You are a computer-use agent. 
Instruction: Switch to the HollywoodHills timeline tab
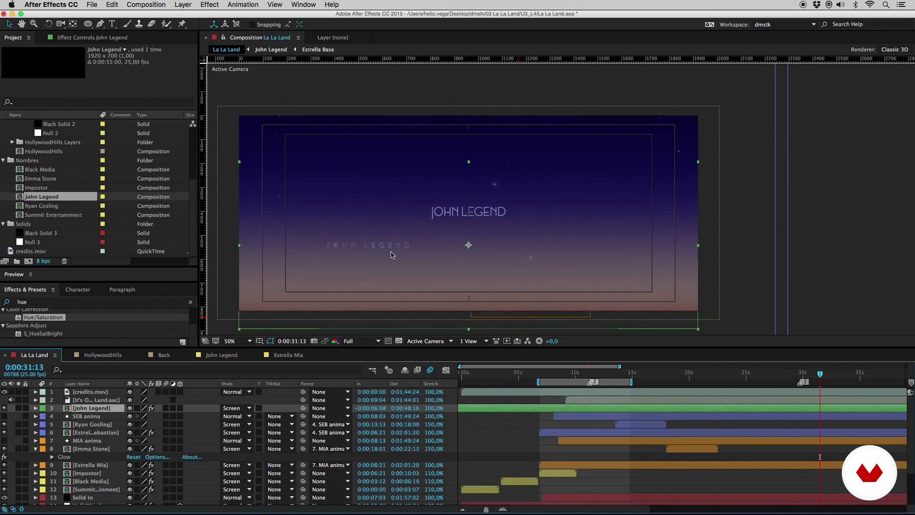tap(102, 355)
